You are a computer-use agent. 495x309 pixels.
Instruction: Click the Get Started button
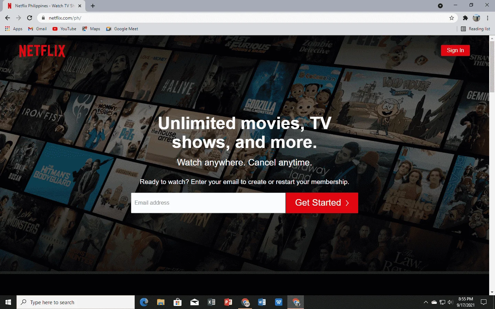click(x=322, y=203)
